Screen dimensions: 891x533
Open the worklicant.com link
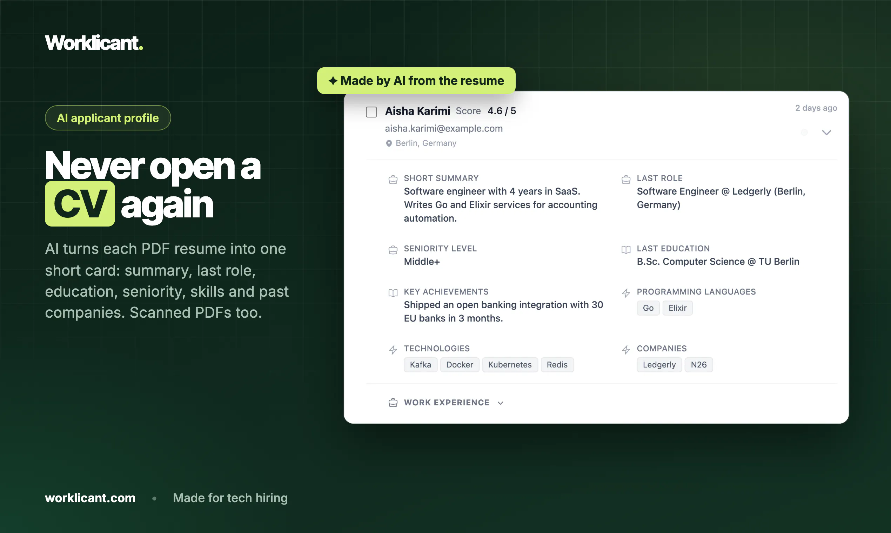pyautogui.click(x=90, y=498)
